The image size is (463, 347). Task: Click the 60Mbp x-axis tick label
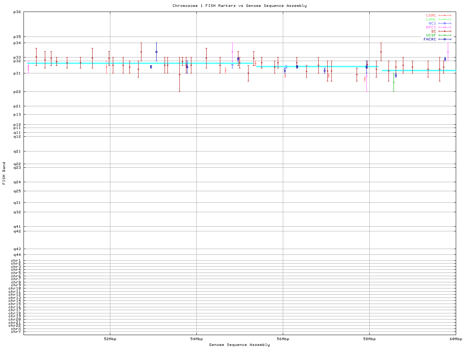tap(455, 339)
